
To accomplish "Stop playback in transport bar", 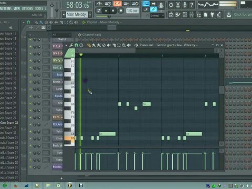I will point(113,10).
